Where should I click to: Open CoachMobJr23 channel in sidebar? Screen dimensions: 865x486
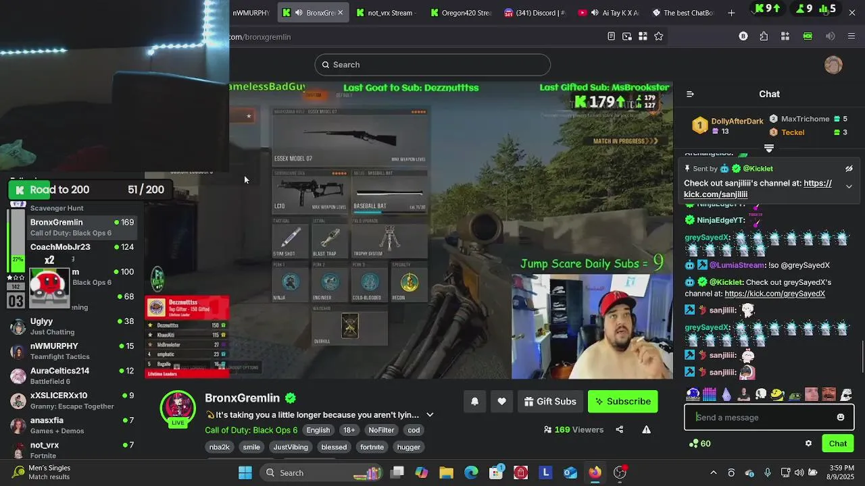tap(73, 252)
